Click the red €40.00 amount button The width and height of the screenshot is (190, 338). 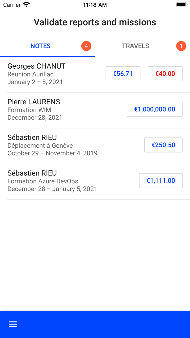coord(165,74)
